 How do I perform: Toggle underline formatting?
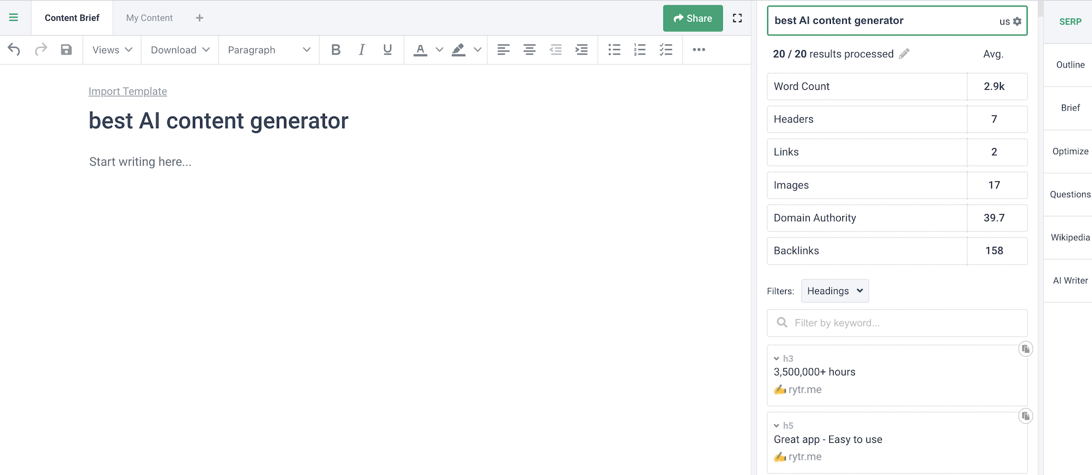coord(387,50)
